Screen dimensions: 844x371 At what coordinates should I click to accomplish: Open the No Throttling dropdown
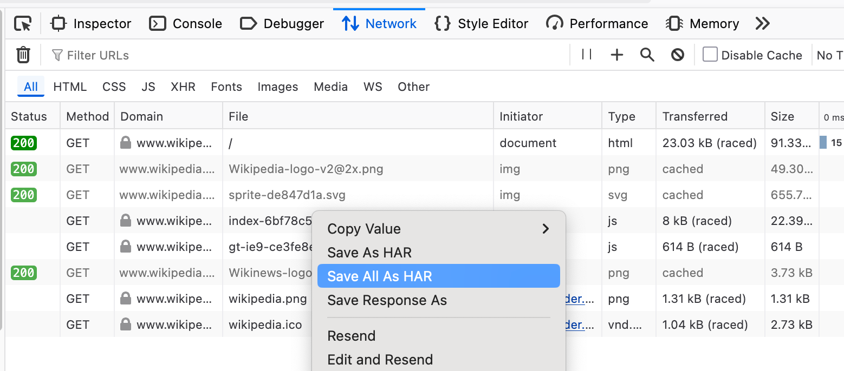tap(829, 55)
